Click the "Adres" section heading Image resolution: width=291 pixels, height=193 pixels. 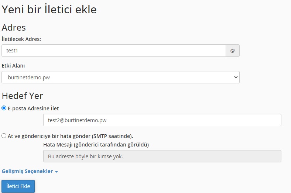(x=14, y=27)
